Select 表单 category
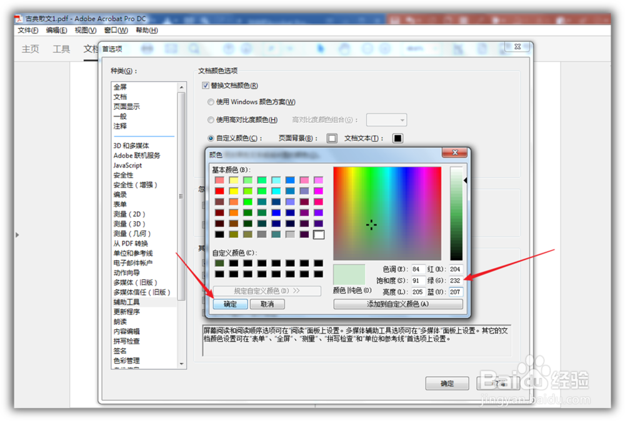 point(120,204)
